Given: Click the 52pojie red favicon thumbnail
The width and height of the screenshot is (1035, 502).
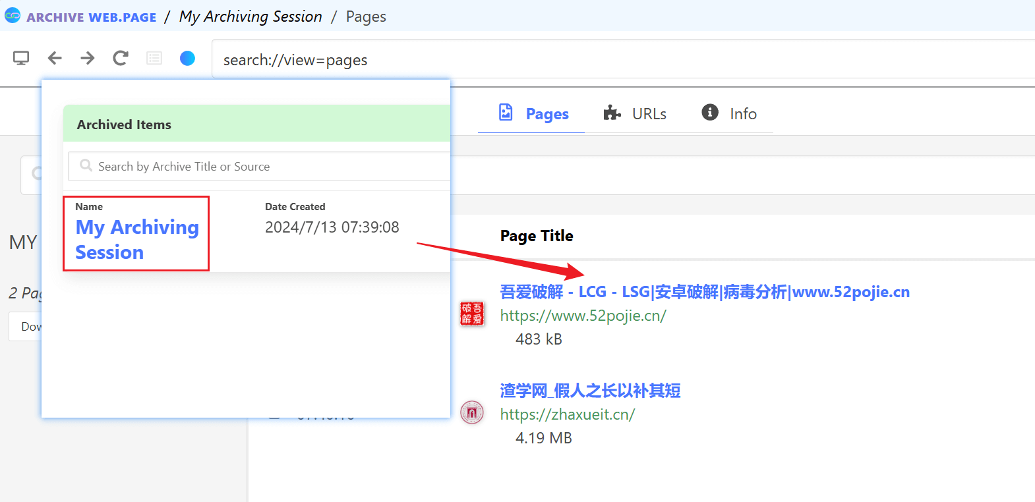Looking at the screenshot, I should (x=471, y=314).
